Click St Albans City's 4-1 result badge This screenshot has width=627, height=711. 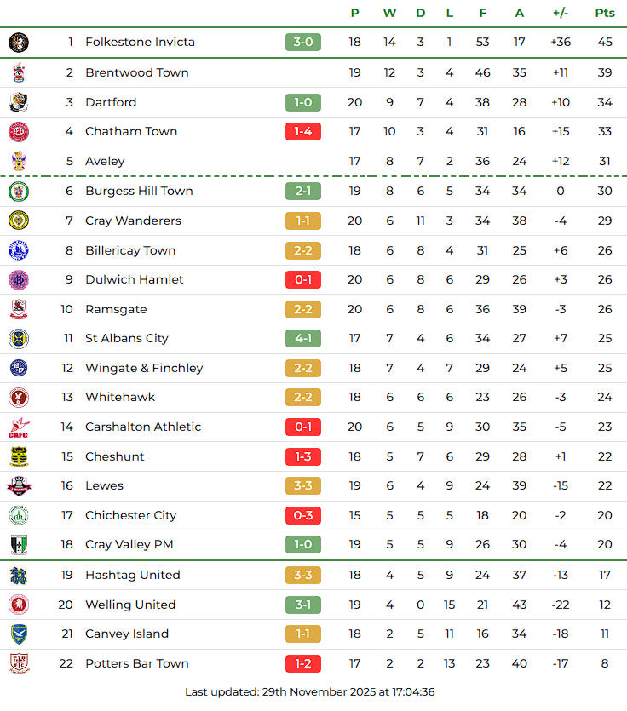(303, 338)
